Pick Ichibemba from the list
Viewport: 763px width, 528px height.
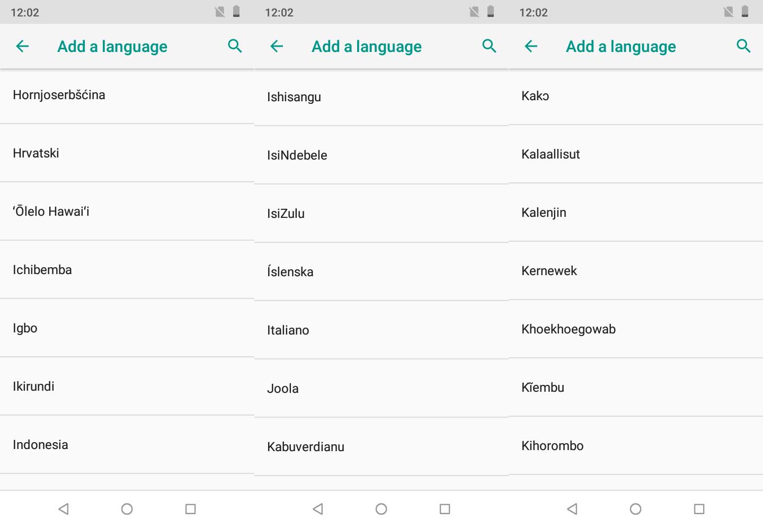[127, 270]
